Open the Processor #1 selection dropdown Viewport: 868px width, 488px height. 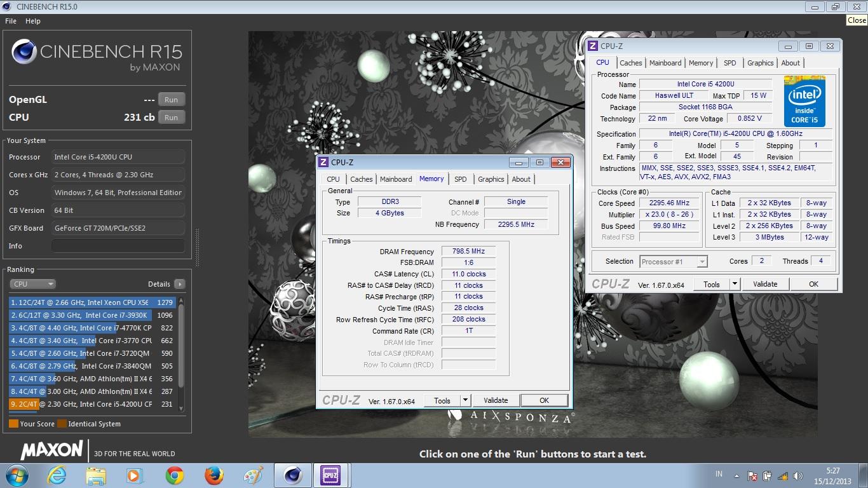(x=674, y=262)
